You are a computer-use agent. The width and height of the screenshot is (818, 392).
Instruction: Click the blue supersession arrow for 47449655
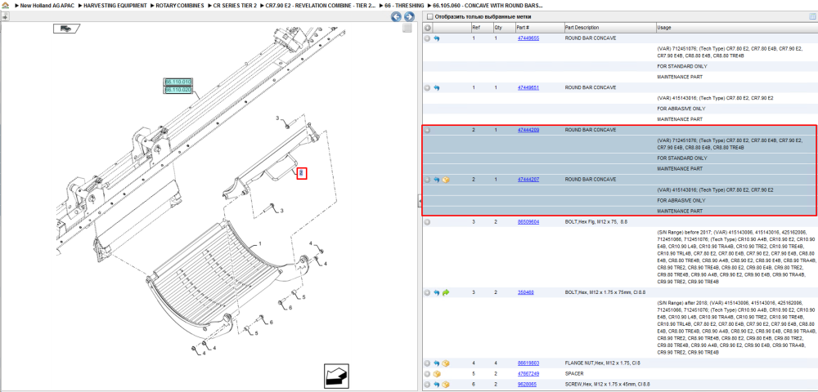point(437,38)
